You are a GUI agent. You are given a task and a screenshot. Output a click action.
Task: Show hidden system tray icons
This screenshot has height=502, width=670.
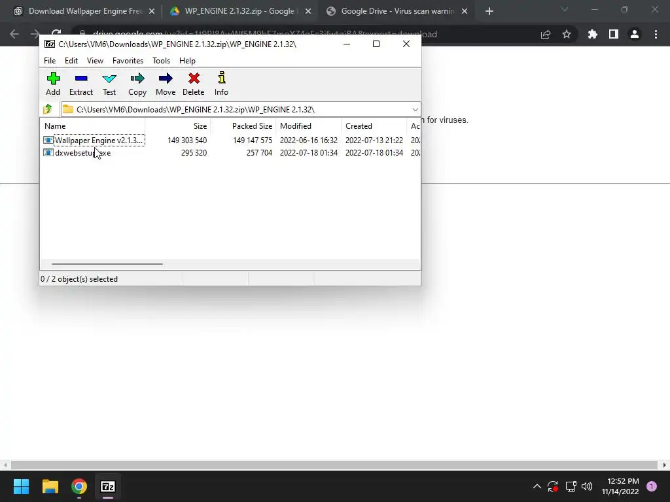coord(537,486)
